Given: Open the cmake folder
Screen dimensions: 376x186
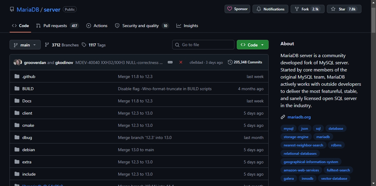Looking at the screenshot, I should (x=28, y=125).
